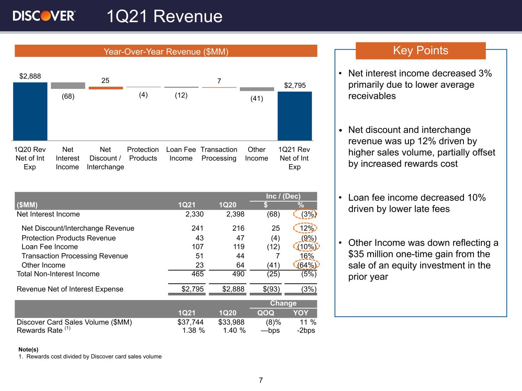Select the gray Net Interest Income bar
This screenshot has width=522, height=391.
68,86
